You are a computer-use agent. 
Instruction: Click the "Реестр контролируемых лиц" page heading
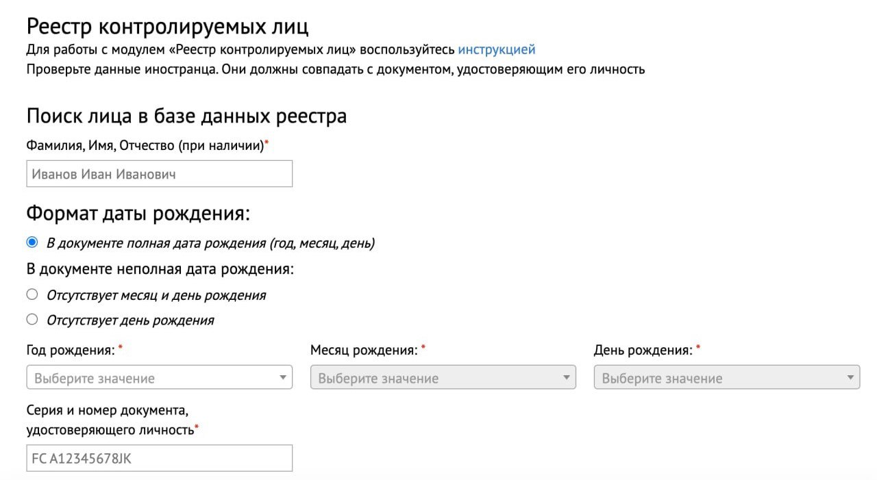pyautogui.click(x=167, y=27)
